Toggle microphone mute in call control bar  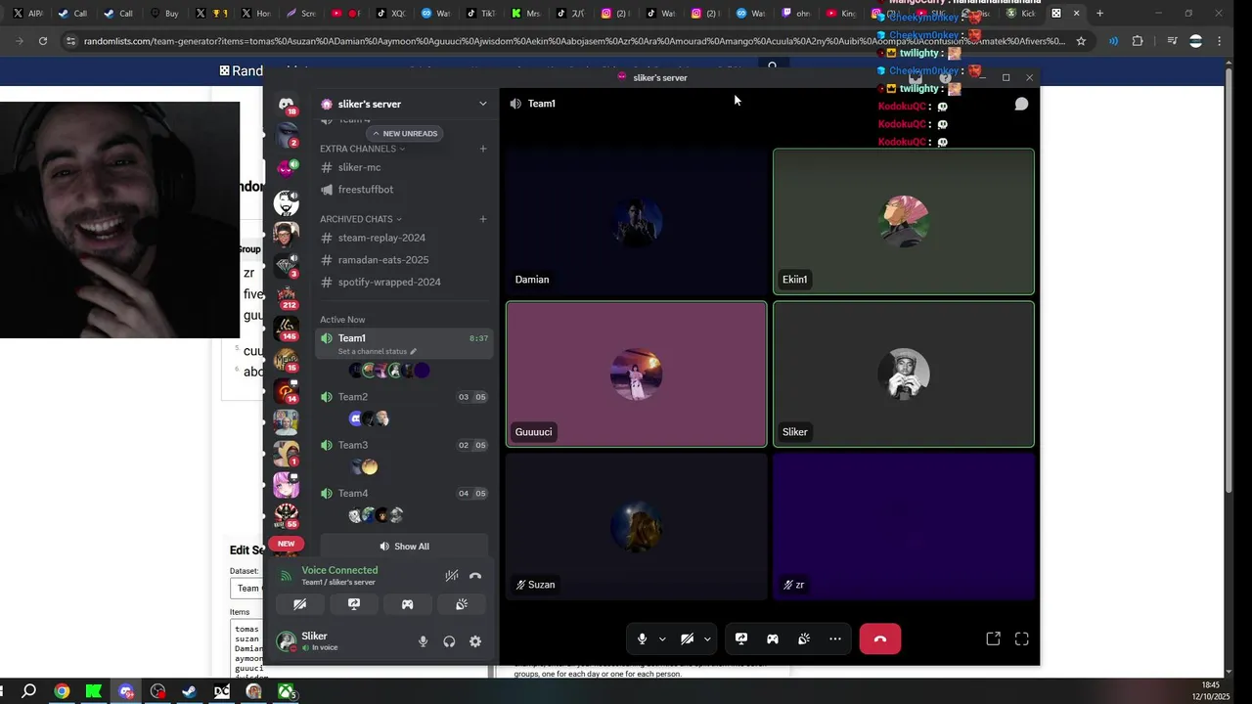coord(642,638)
